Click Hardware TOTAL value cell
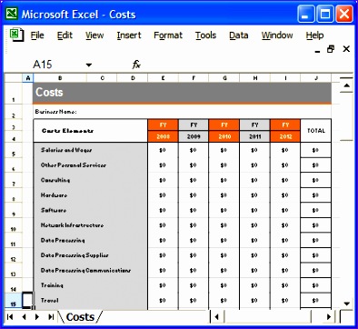The height and width of the screenshot is (329, 358). pyautogui.click(x=316, y=195)
